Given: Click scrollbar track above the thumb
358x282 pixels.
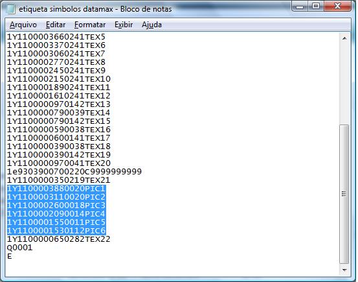Looking at the screenshot, I should [x=344, y=84].
